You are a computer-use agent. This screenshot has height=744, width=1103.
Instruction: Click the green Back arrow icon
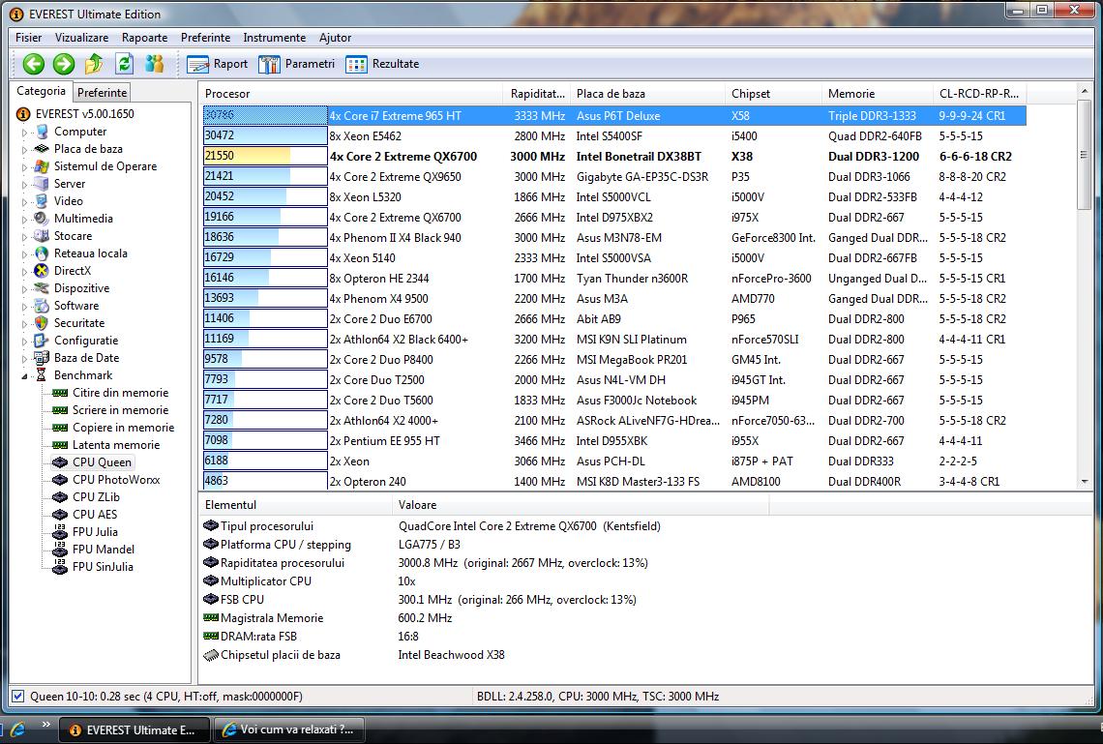tap(33, 64)
